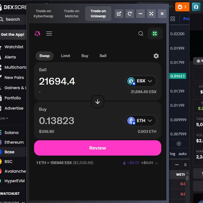
Task: Select Ethereum chain in sidebar
Action: pyautogui.click(x=13, y=142)
